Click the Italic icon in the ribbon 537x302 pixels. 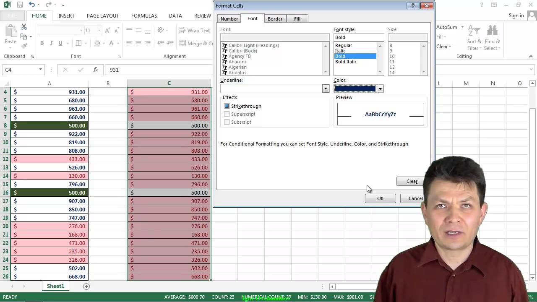(51, 43)
